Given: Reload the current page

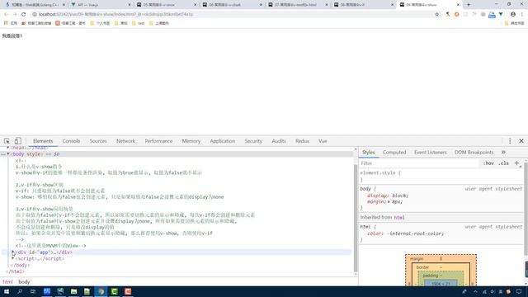Looking at the screenshot, I should pyautogui.click(x=24, y=14).
